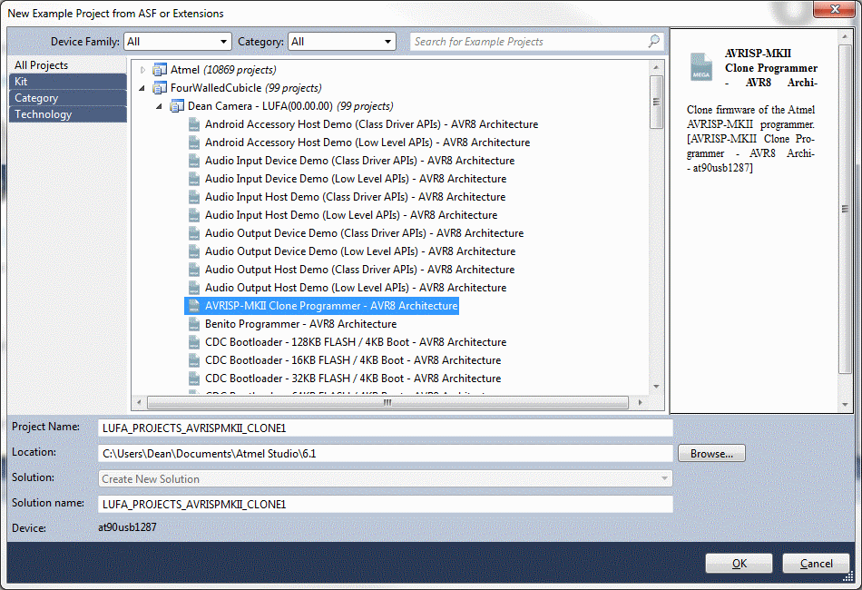Click the Audio Input Host Demo project icon
This screenshot has height=590, width=862.
coord(193,197)
